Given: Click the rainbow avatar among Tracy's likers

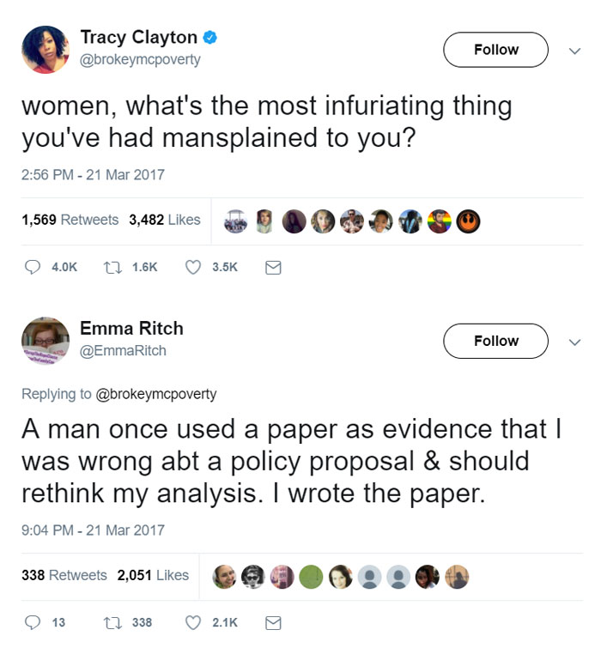Looking at the screenshot, I should pyautogui.click(x=440, y=221).
